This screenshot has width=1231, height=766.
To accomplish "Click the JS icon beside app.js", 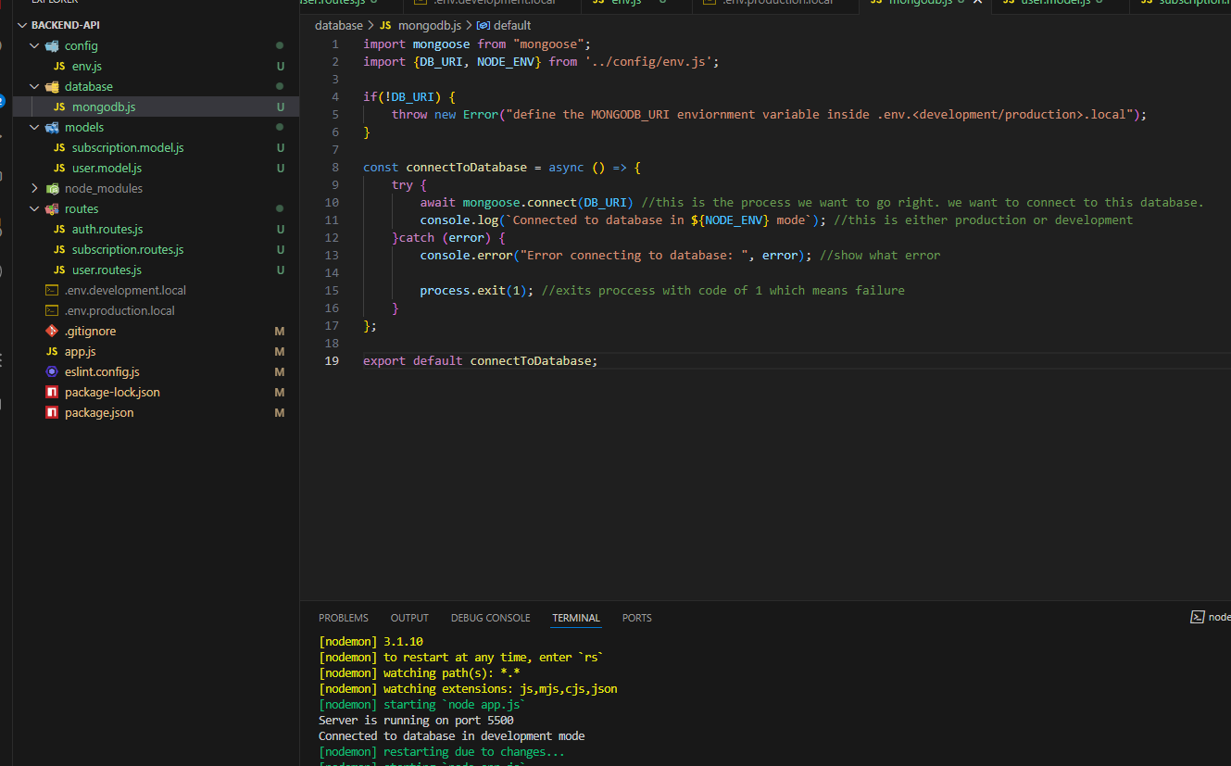I will [52, 351].
